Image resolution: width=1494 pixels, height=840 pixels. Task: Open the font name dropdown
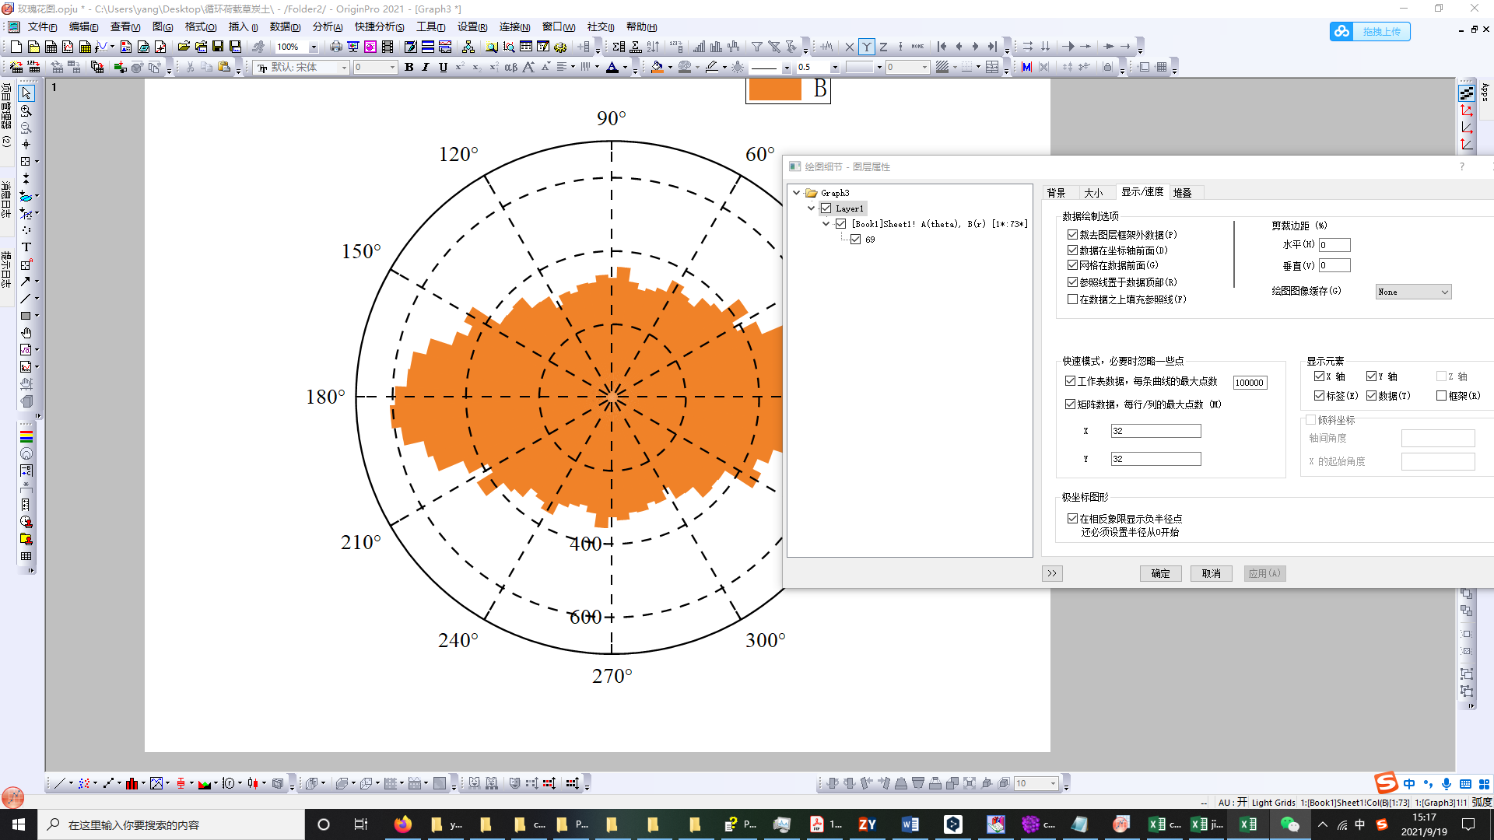click(x=344, y=68)
